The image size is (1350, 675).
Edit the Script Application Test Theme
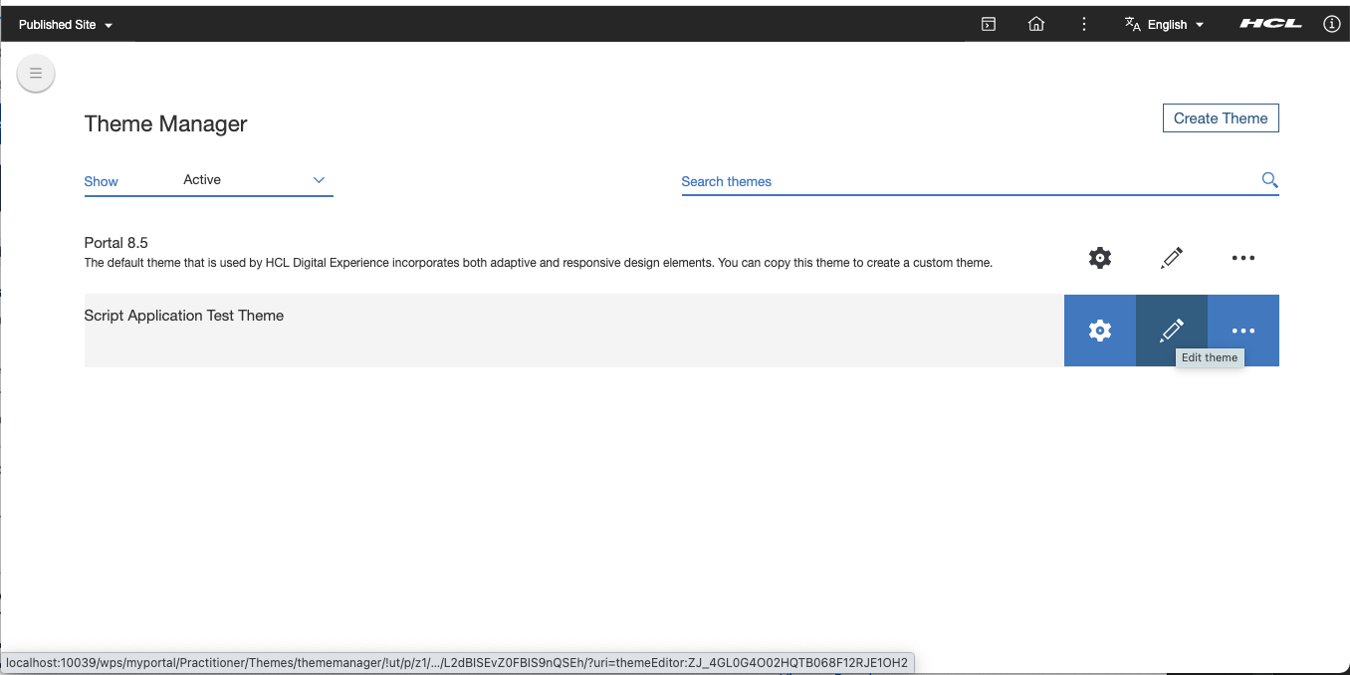coord(1172,331)
